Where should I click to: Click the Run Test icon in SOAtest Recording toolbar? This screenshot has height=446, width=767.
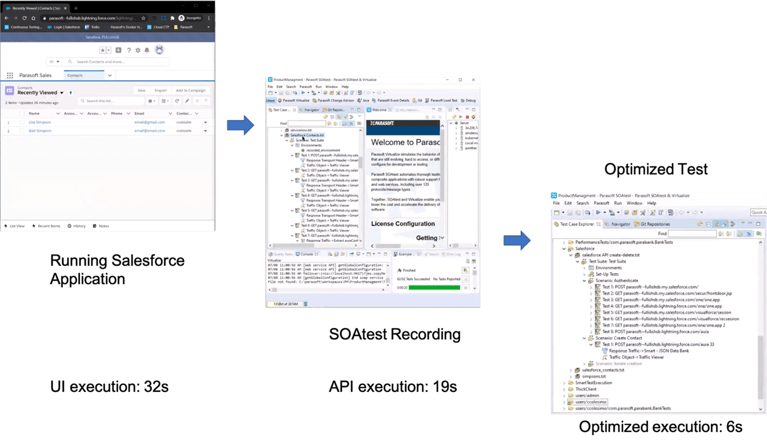tap(303, 93)
